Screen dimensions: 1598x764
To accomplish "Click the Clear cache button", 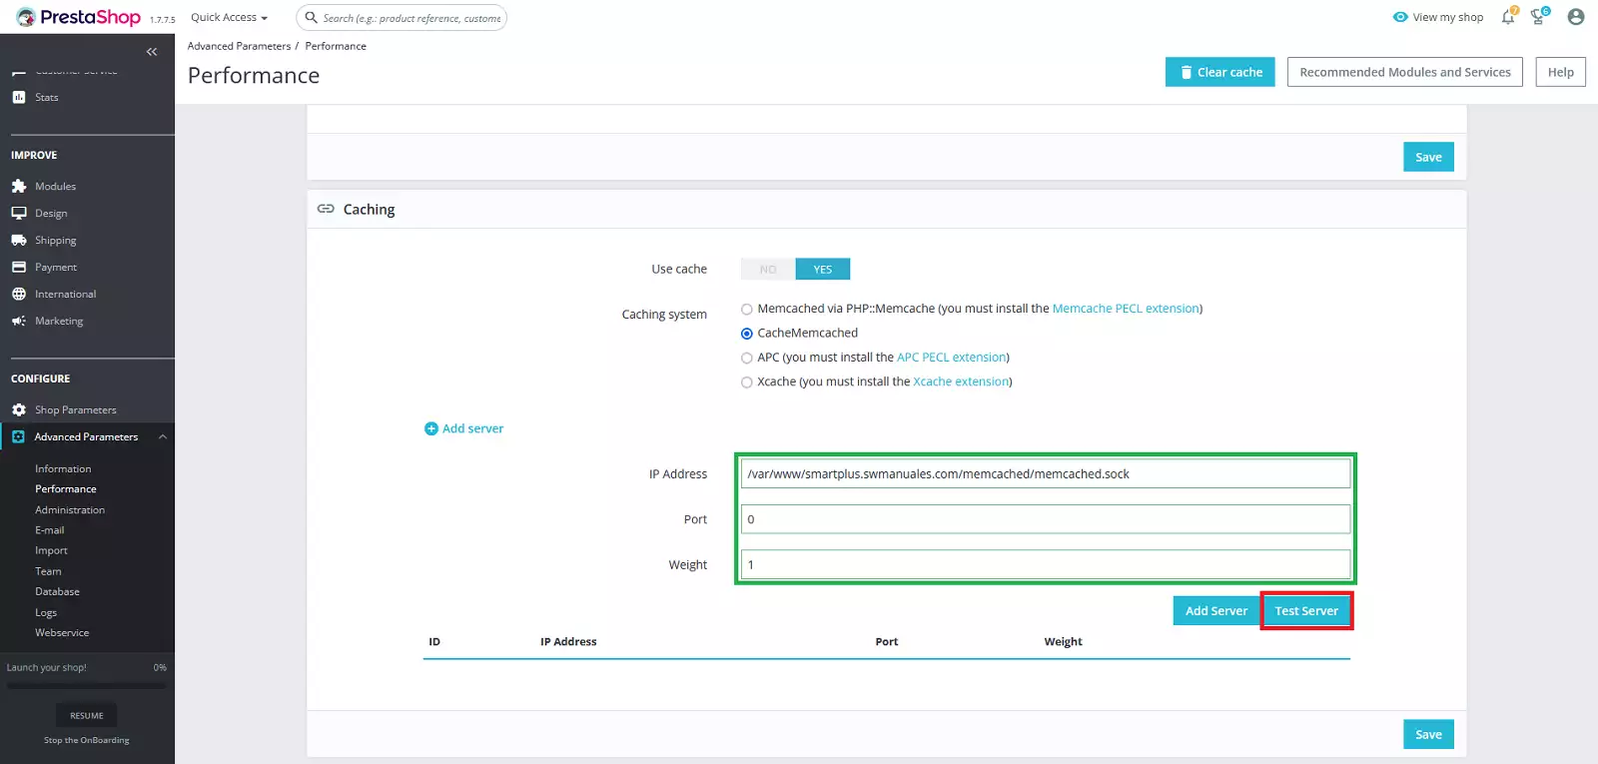I will pyautogui.click(x=1219, y=72).
